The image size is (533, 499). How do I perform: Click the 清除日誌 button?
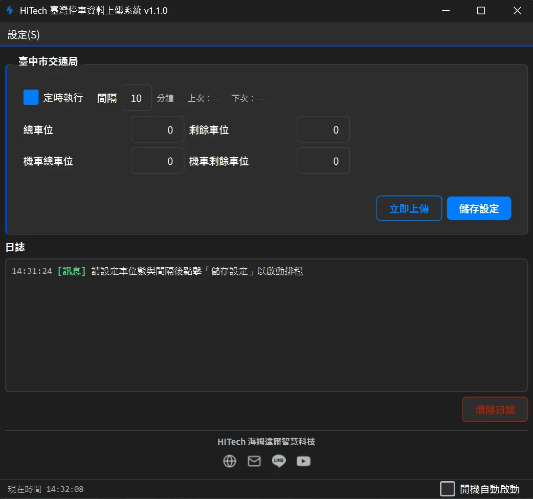(x=495, y=409)
